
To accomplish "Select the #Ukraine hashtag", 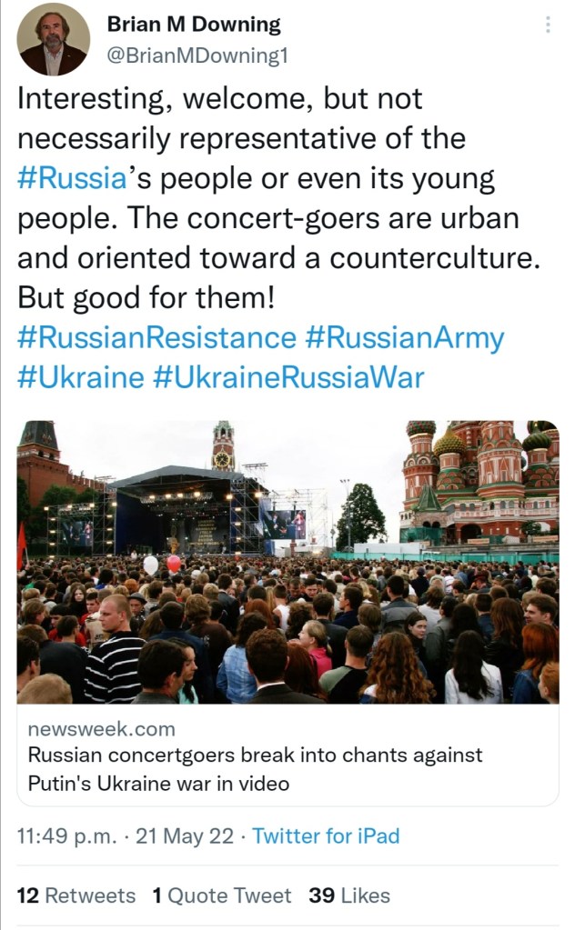I will tap(80, 376).
